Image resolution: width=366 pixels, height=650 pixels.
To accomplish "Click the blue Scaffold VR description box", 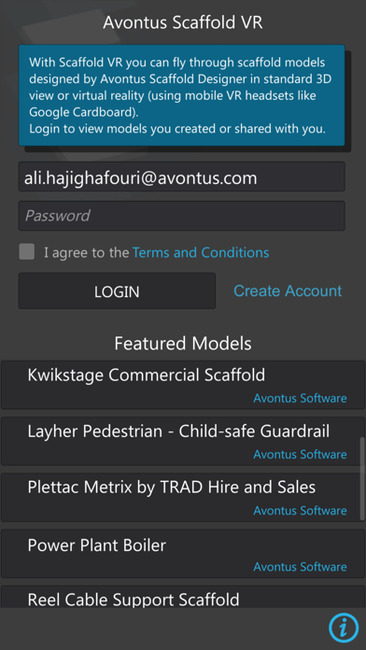I will tap(181, 95).
